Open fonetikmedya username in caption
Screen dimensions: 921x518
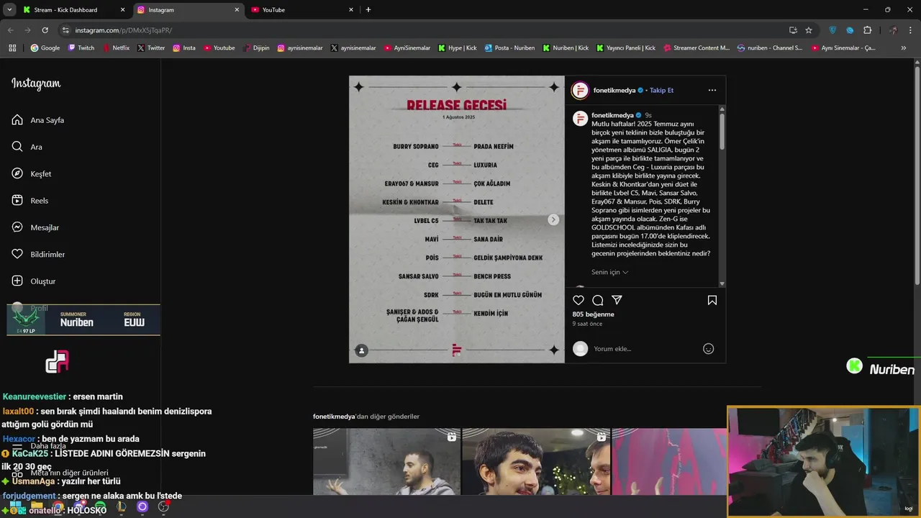point(612,115)
